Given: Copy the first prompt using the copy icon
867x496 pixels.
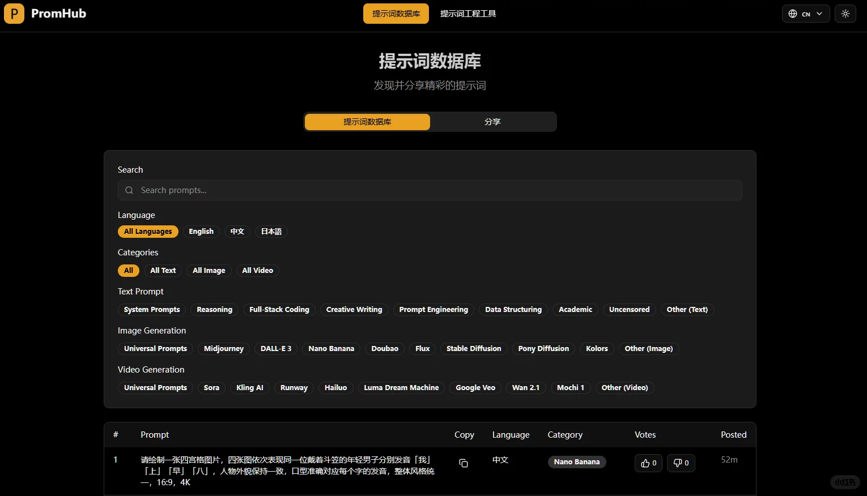Looking at the screenshot, I should point(464,463).
